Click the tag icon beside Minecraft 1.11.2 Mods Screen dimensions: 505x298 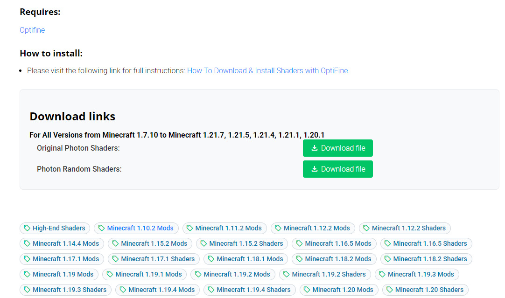[x=189, y=228]
